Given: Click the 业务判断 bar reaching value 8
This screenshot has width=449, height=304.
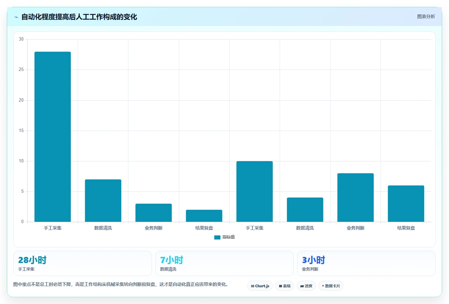Looking at the screenshot, I should point(355,198).
